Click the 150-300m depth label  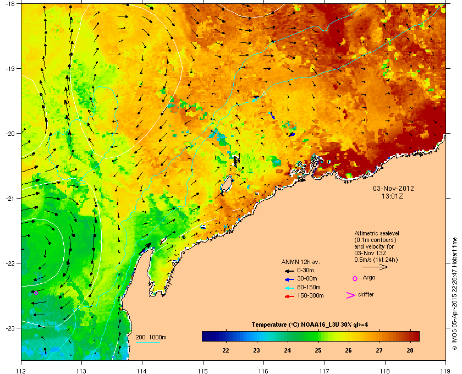pyautogui.click(x=310, y=295)
